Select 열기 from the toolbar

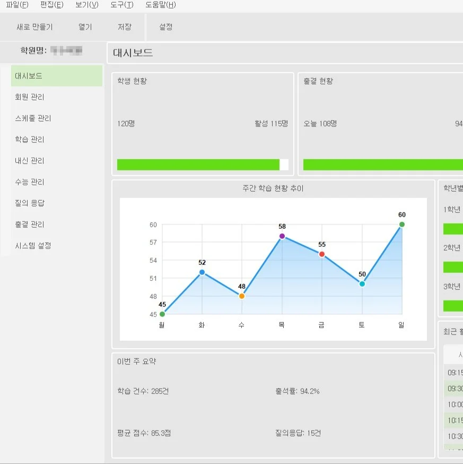click(85, 27)
